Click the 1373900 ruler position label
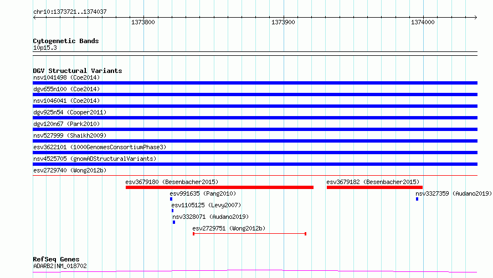493x278 pixels. (x=283, y=22)
